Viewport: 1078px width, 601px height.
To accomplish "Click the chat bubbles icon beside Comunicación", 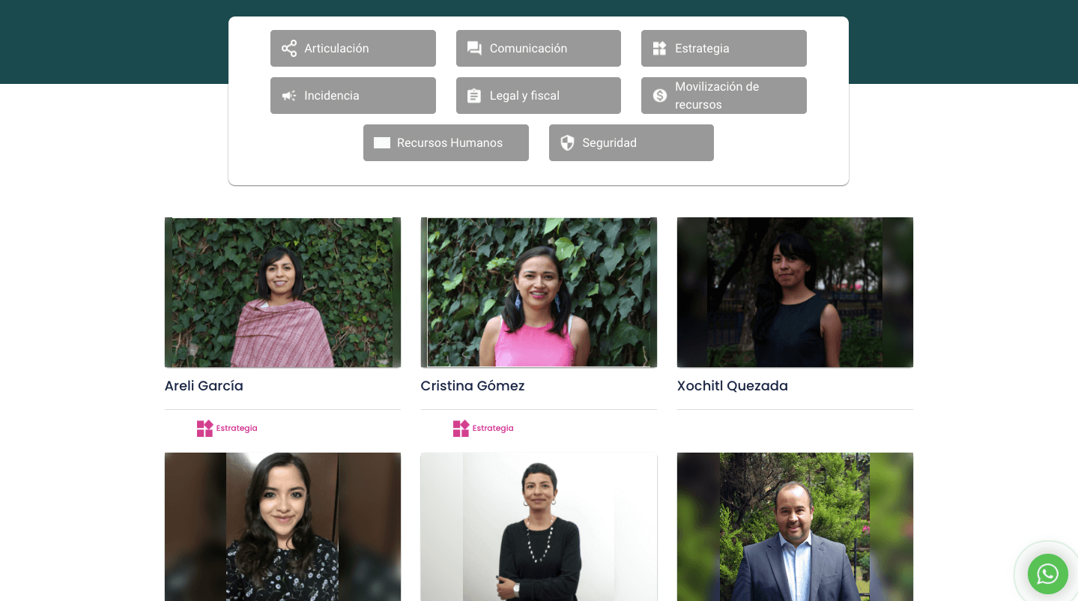I will [474, 49].
